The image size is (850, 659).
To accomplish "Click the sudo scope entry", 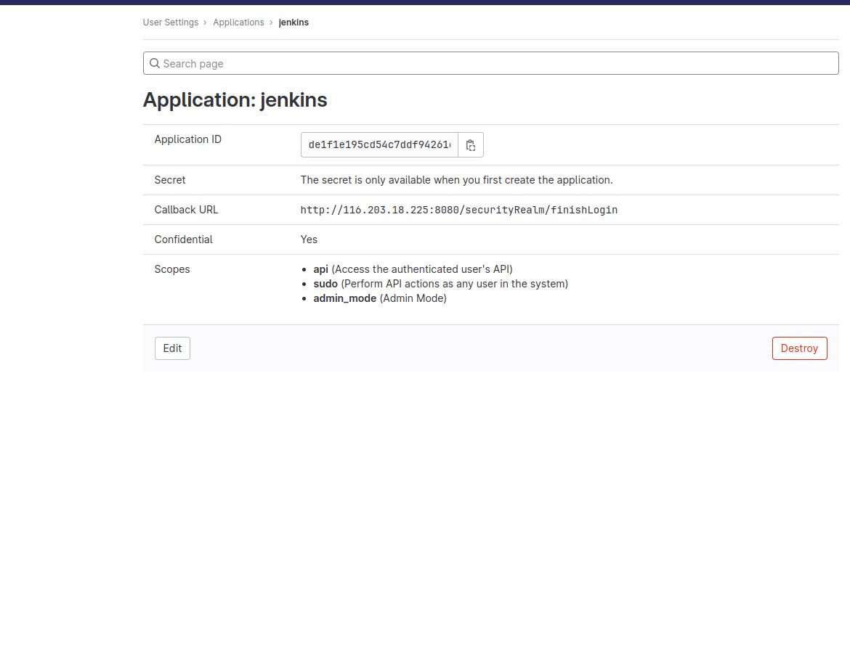I will point(440,284).
